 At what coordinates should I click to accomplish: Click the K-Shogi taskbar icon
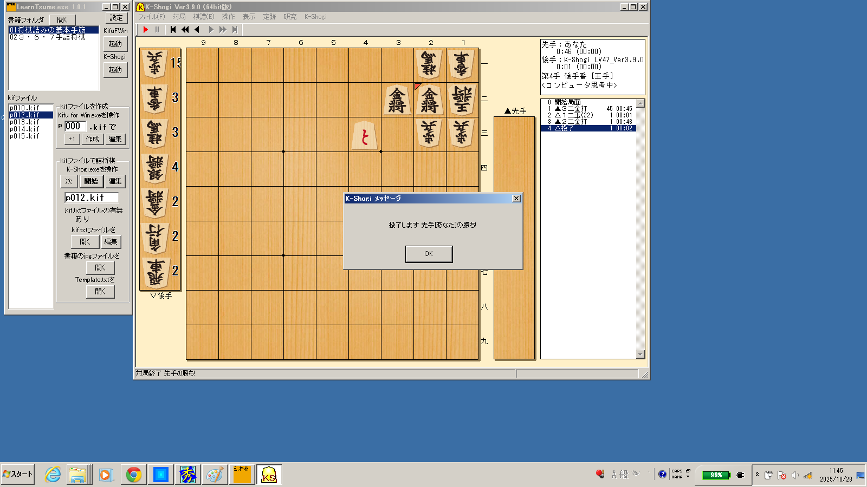coord(269,475)
